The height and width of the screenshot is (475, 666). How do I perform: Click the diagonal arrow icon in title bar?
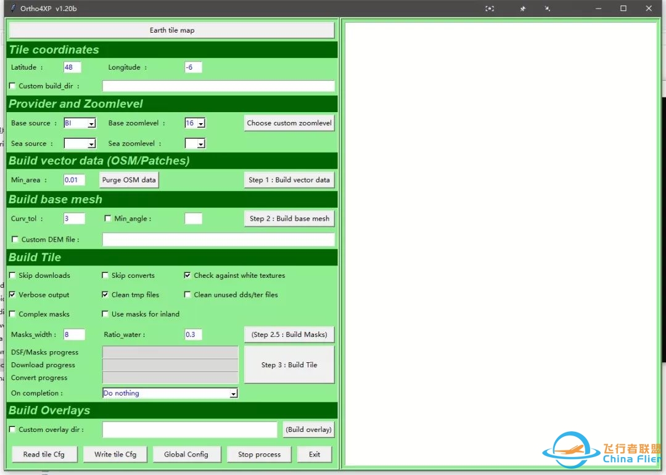click(x=547, y=9)
